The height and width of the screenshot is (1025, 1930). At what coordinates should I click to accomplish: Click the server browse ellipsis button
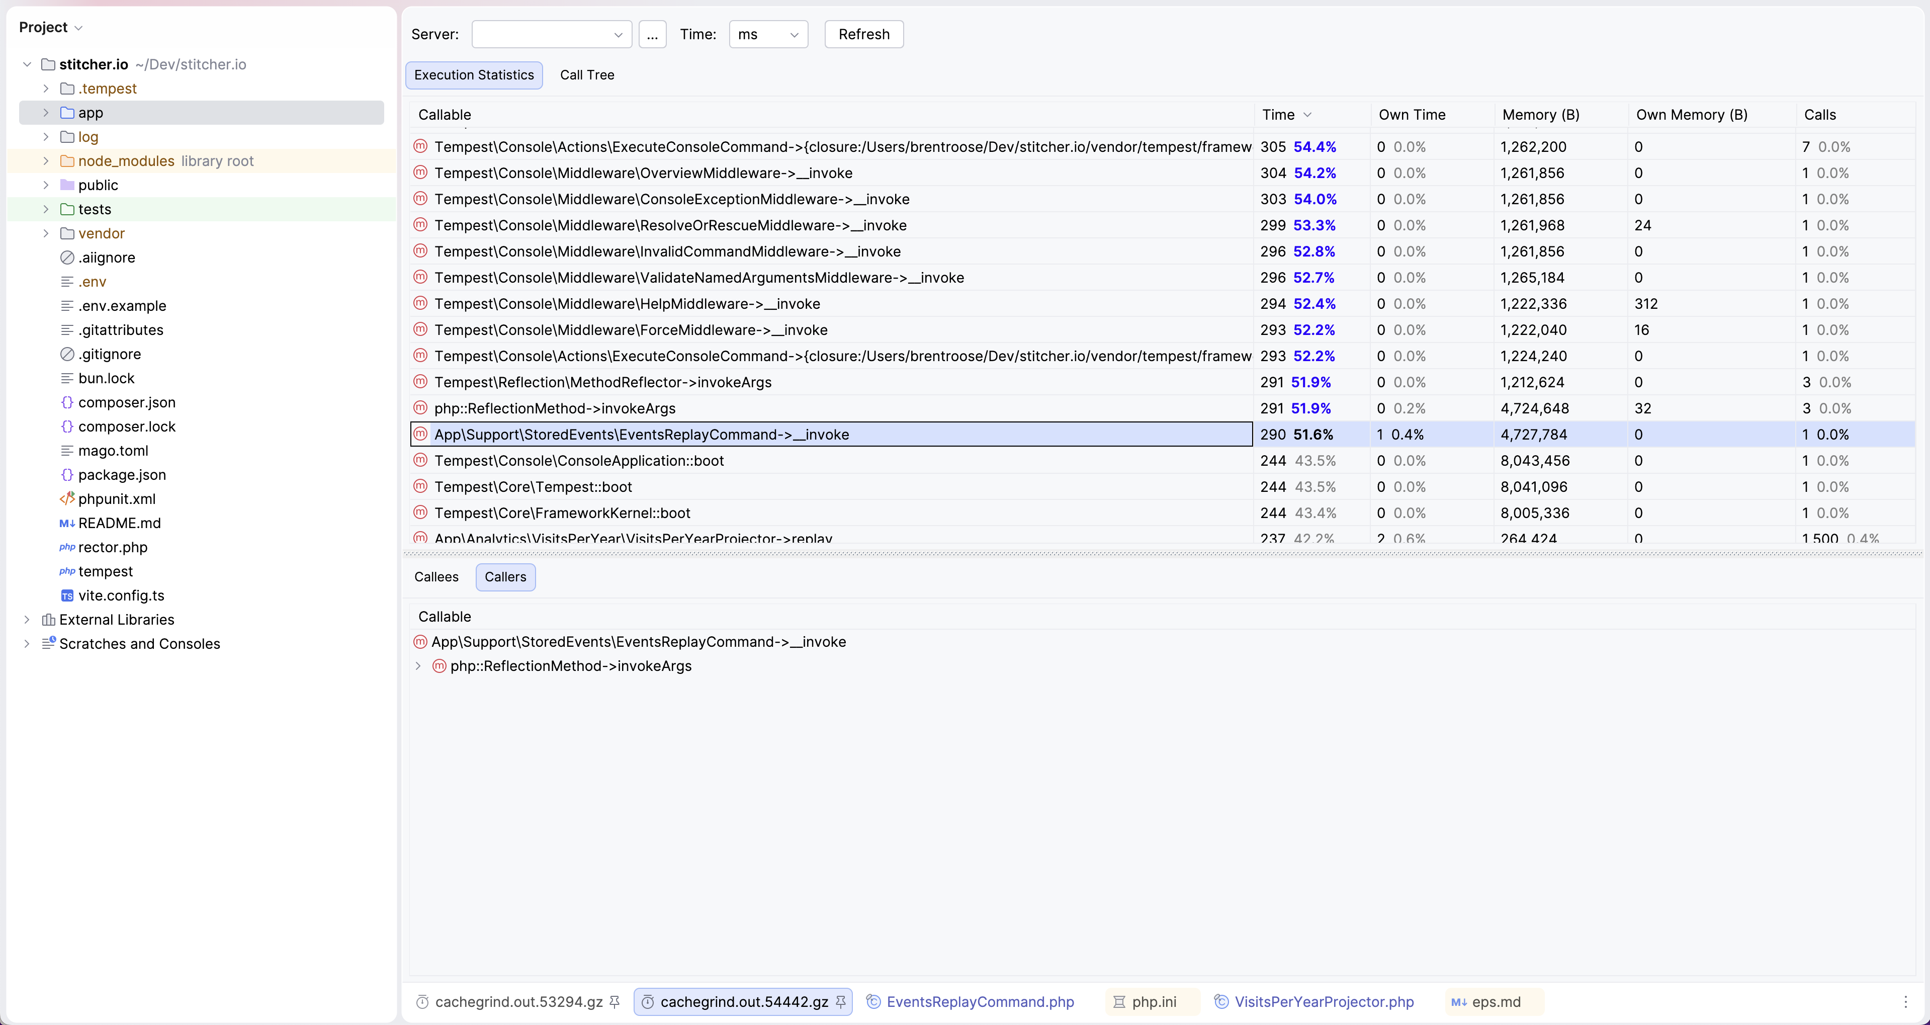click(652, 35)
